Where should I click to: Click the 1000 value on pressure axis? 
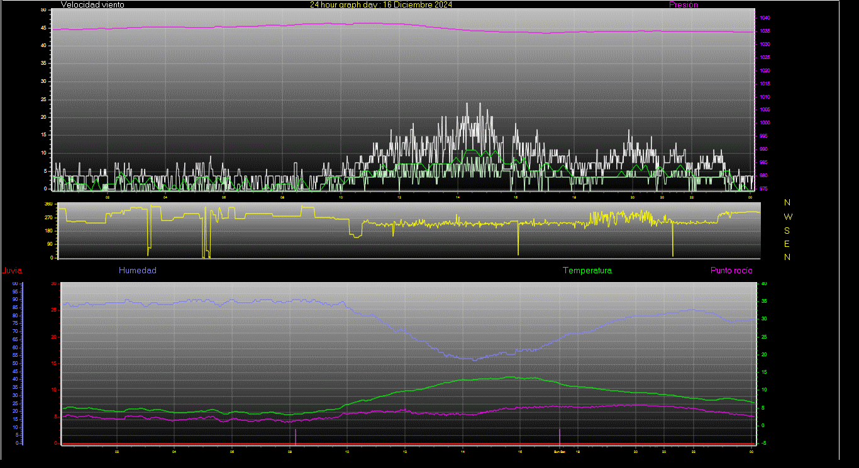tap(763, 123)
